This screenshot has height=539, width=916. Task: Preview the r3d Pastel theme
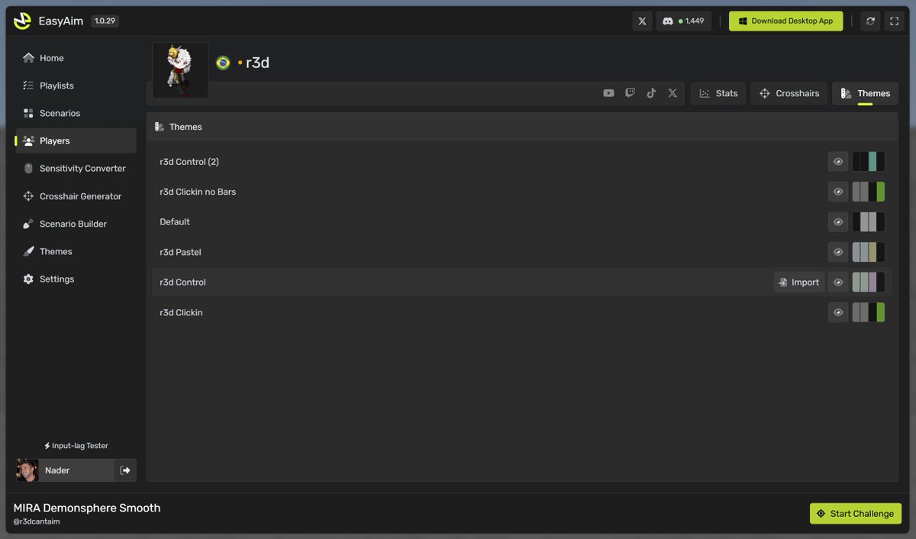pyautogui.click(x=838, y=252)
